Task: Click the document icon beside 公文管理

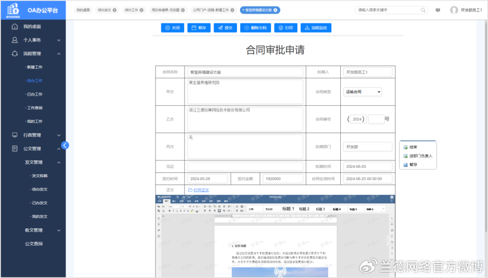Action: [14, 148]
